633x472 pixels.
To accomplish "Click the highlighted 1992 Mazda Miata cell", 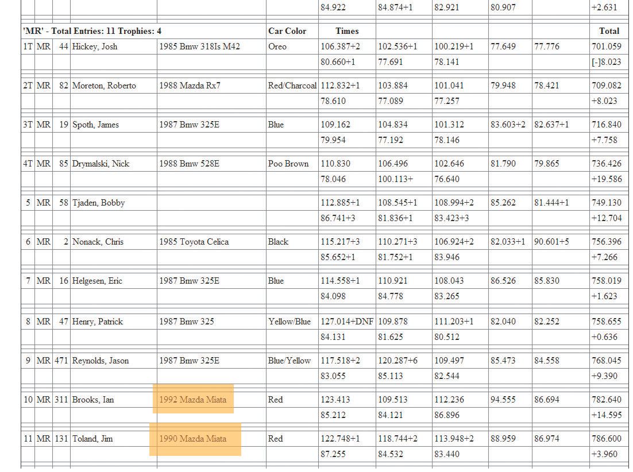I will coord(193,400).
